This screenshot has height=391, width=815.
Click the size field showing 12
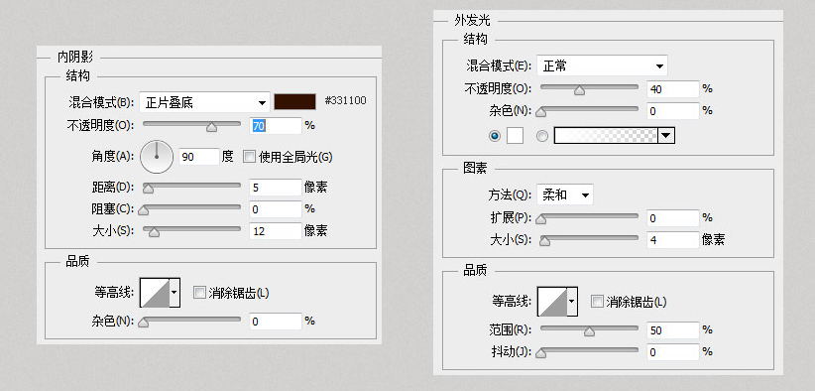coord(276,231)
